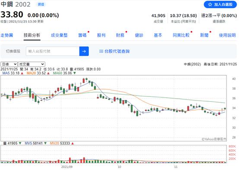Click the MA5 red up-triangle indicator
Screen dimensions: 239x170
click(x=22, y=73)
